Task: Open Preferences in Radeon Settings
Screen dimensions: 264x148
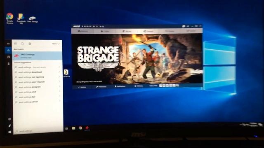Action: tap(101, 87)
